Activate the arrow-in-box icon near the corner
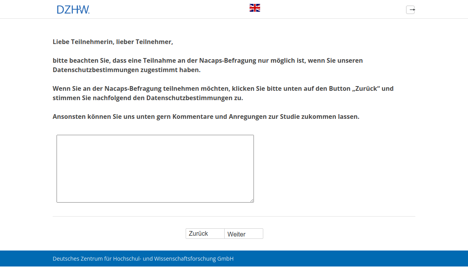Viewport: 468px width, 270px height. tap(410, 10)
